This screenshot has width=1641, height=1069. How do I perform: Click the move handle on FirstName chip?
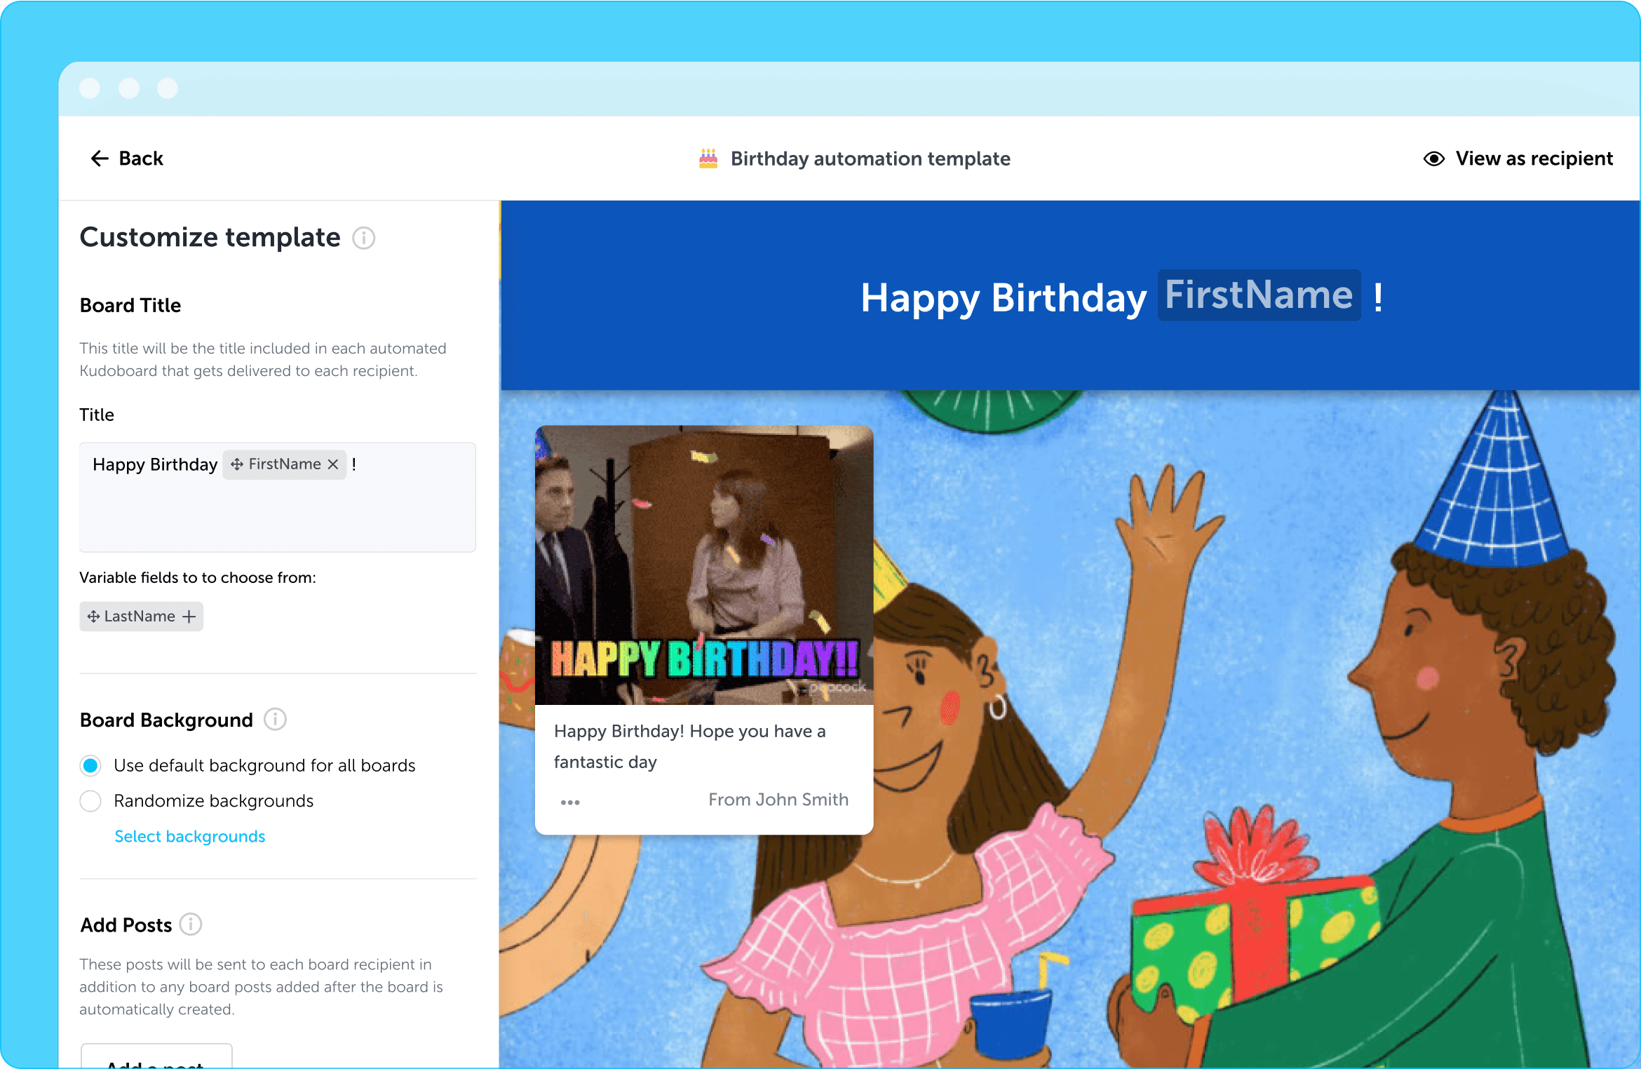point(237,464)
